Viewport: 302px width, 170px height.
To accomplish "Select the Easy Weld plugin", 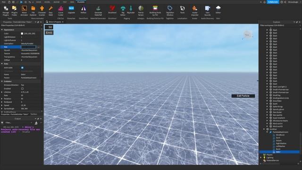I will 50,11.
